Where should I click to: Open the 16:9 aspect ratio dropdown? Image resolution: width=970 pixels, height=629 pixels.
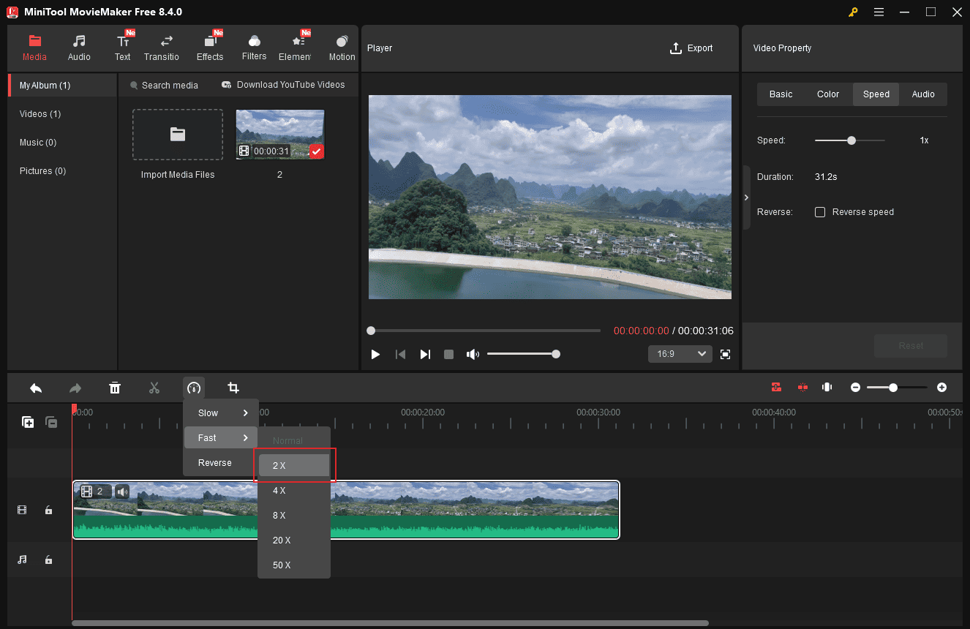tap(680, 353)
